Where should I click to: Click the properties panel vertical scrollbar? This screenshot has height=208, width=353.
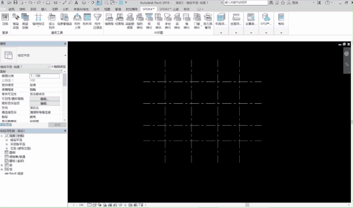tap(65, 80)
